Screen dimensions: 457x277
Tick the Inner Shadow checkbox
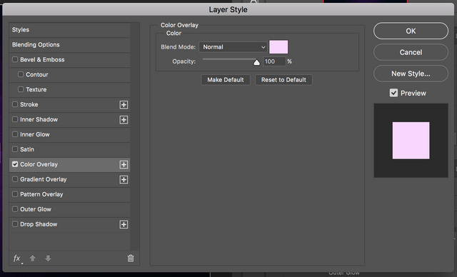point(15,119)
